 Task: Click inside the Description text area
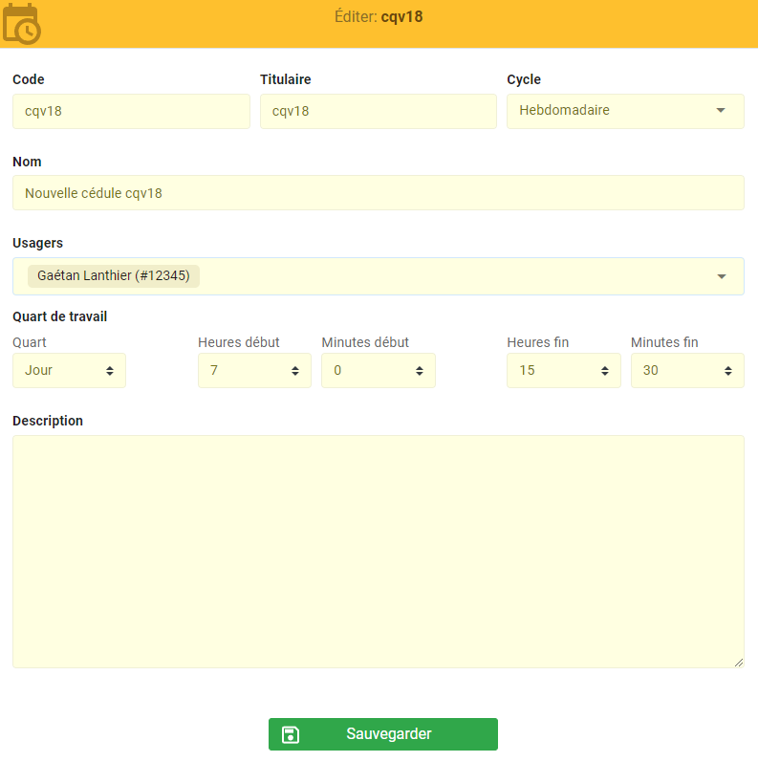(378, 552)
